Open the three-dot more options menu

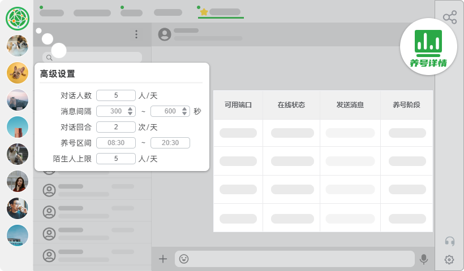(x=136, y=34)
